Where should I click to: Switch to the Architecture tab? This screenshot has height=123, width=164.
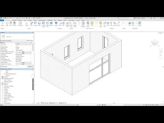point(8,20)
